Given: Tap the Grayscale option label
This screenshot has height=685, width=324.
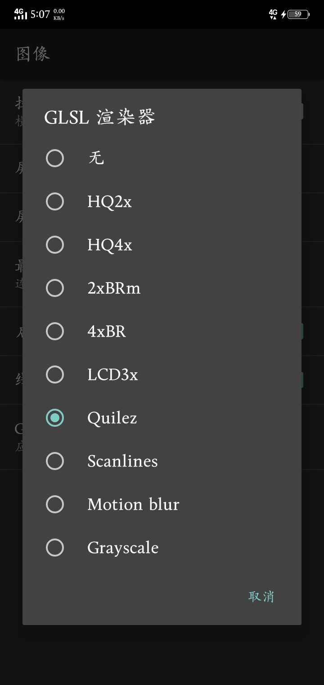Looking at the screenshot, I should (123, 548).
